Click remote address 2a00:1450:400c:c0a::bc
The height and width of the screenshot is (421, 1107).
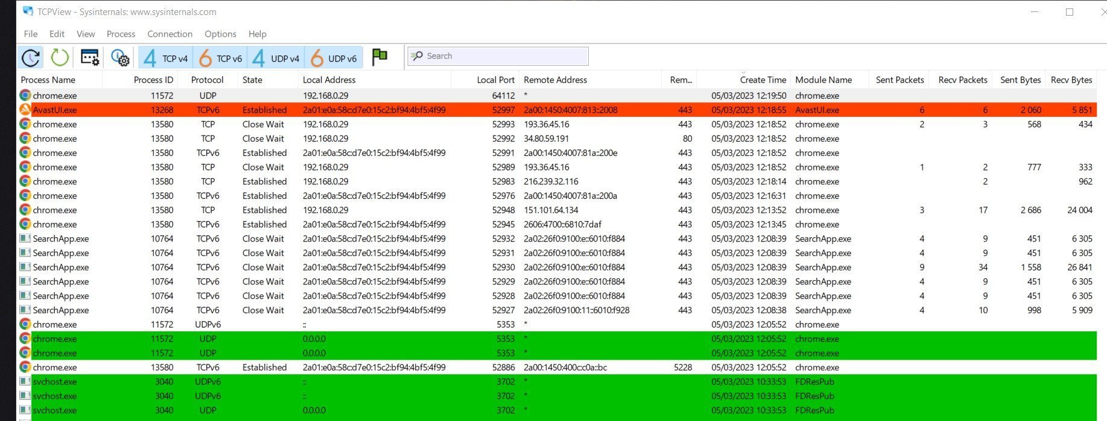coord(565,367)
